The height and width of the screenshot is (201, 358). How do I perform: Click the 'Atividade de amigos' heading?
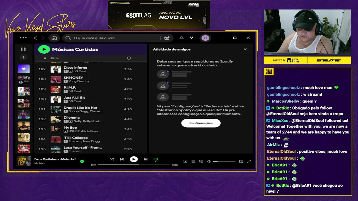[172, 49]
